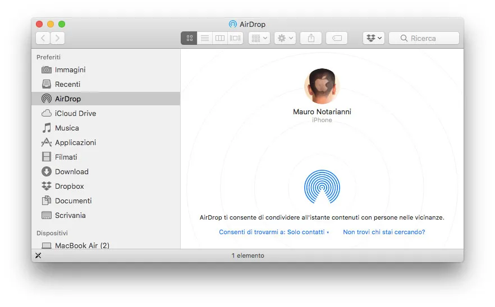The image size is (495, 307).
Task: Click the Dispositivi section header
Action: (52, 233)
